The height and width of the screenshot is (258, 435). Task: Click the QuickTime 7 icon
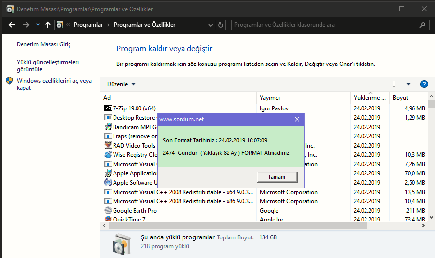tap(108, 219)
